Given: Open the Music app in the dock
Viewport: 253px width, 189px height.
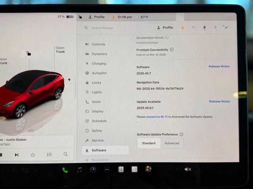Looking at the screenshot, I should click(x=79, y=170).
